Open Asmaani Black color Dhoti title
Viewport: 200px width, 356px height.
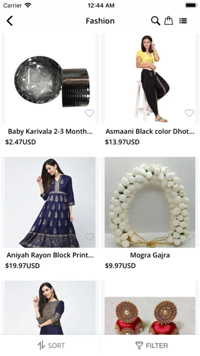pyautogui.click(x=150, y=131)
